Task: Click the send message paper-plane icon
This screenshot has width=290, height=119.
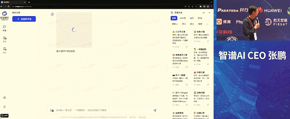Action: point(155,110)
